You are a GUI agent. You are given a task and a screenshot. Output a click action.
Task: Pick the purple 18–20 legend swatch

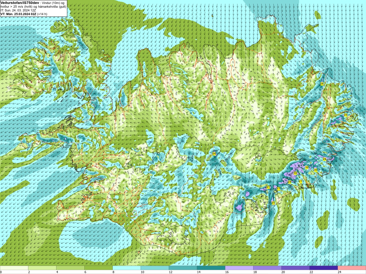[x=267, y=268]
